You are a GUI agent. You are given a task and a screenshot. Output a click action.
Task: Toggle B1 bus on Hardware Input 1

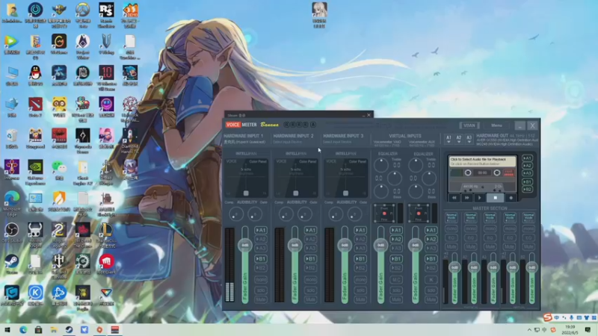[x=260, y=259]
